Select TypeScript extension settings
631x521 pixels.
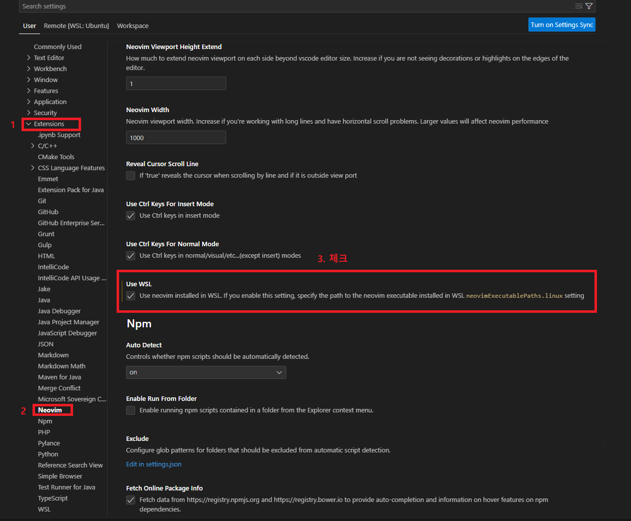pyautogui.click(x=53, y=498)
